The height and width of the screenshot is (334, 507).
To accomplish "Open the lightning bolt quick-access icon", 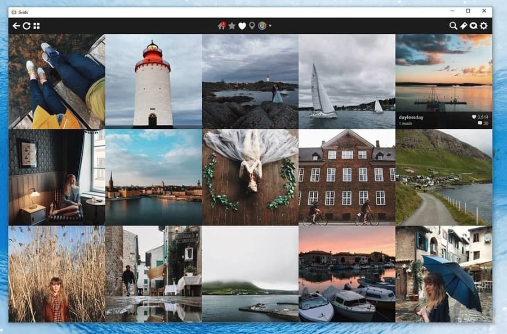I will 464,26.
